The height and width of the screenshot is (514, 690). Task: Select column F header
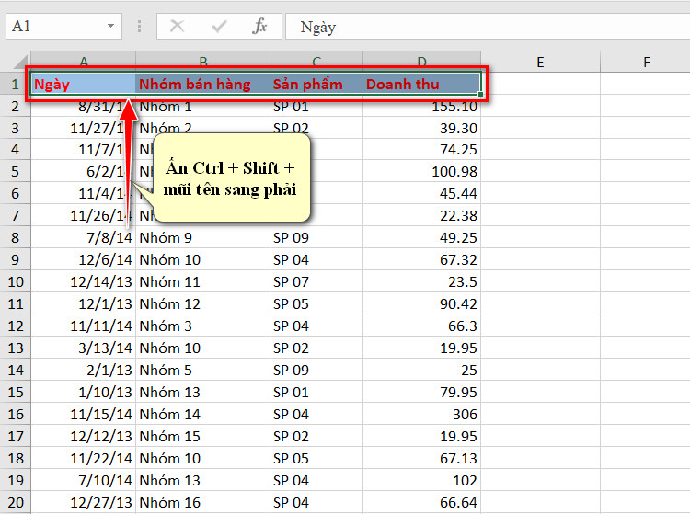pos(646,62)
